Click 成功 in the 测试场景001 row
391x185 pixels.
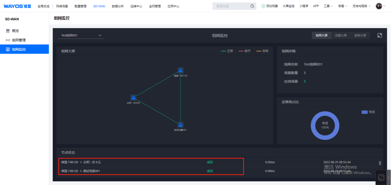tap(210, 171)
